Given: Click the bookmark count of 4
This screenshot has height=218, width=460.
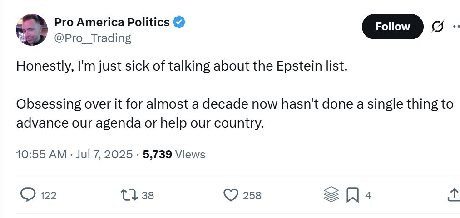Looking at the screenshot, I should [x=368, y=195].
